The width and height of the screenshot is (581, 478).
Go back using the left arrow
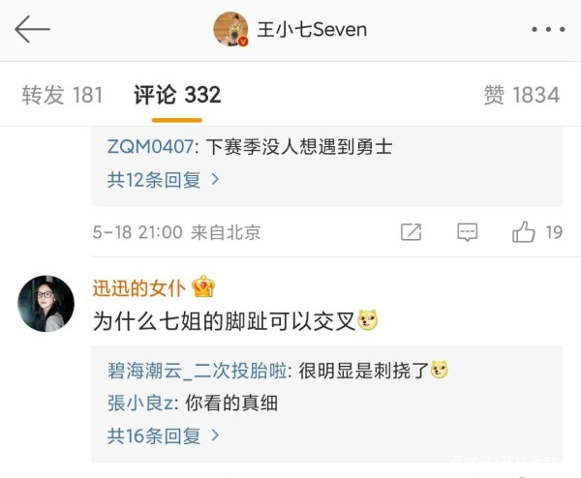pyautogui.click(x=32, y=29)
